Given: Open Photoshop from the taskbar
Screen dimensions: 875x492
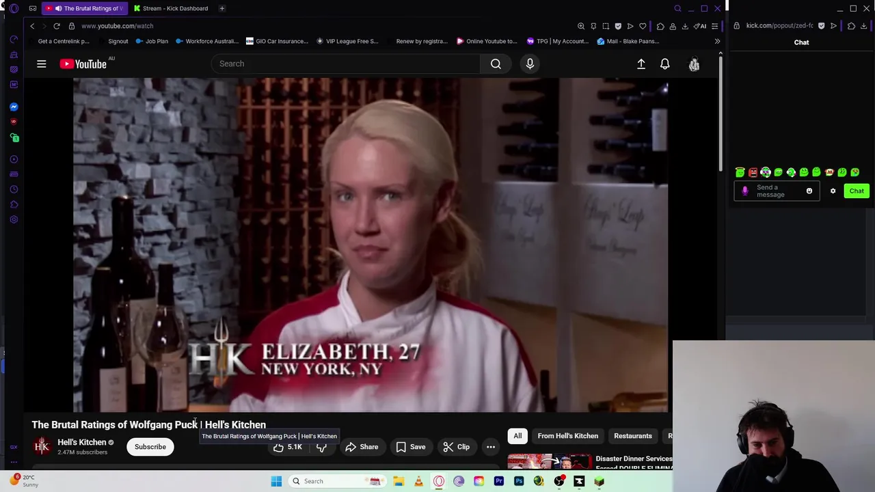Looking at the screenshot, I should coord(519,481).
